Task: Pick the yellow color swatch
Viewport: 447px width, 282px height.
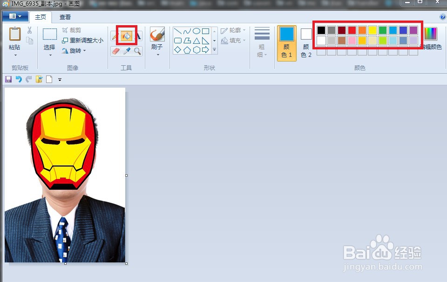Action: (x=372, y=30)
